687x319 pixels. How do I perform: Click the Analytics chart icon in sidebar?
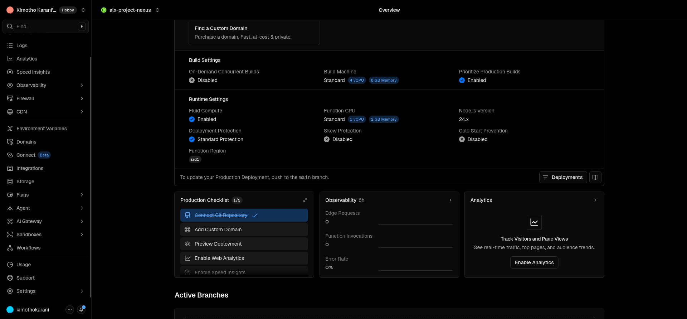click(10, 59)
